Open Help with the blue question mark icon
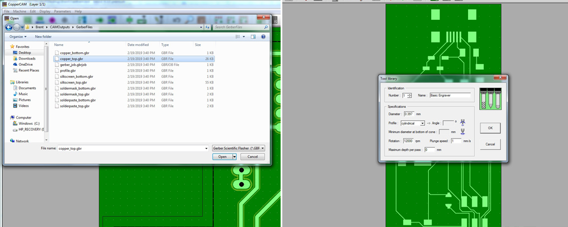568x227 pixels. pyautogui.click(x=264, y=36)
